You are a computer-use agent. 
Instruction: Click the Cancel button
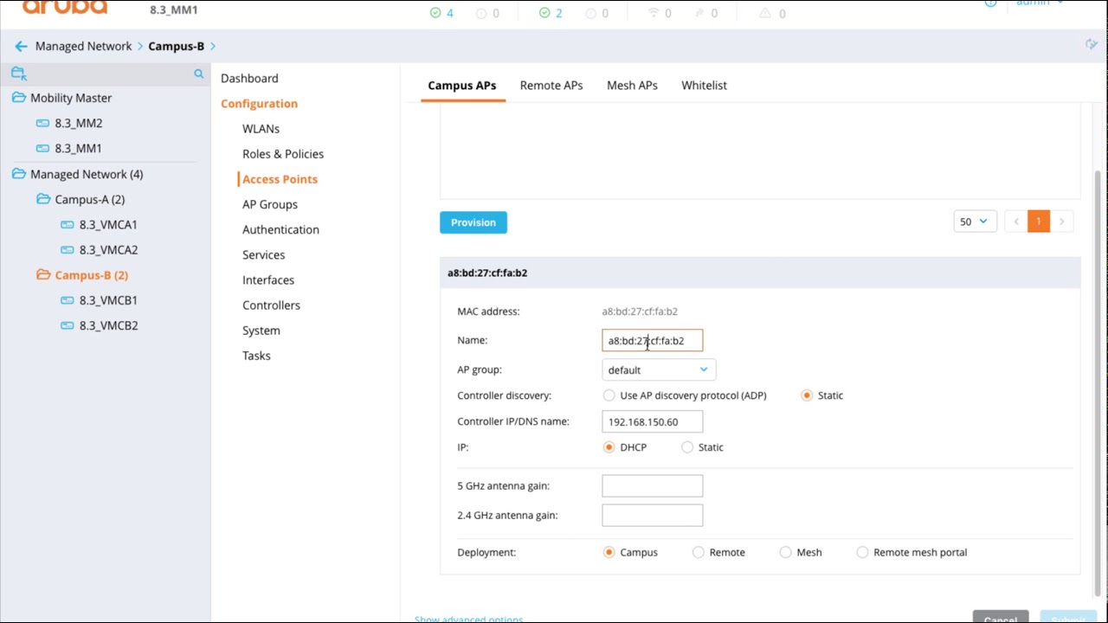tap(1001, 617)
